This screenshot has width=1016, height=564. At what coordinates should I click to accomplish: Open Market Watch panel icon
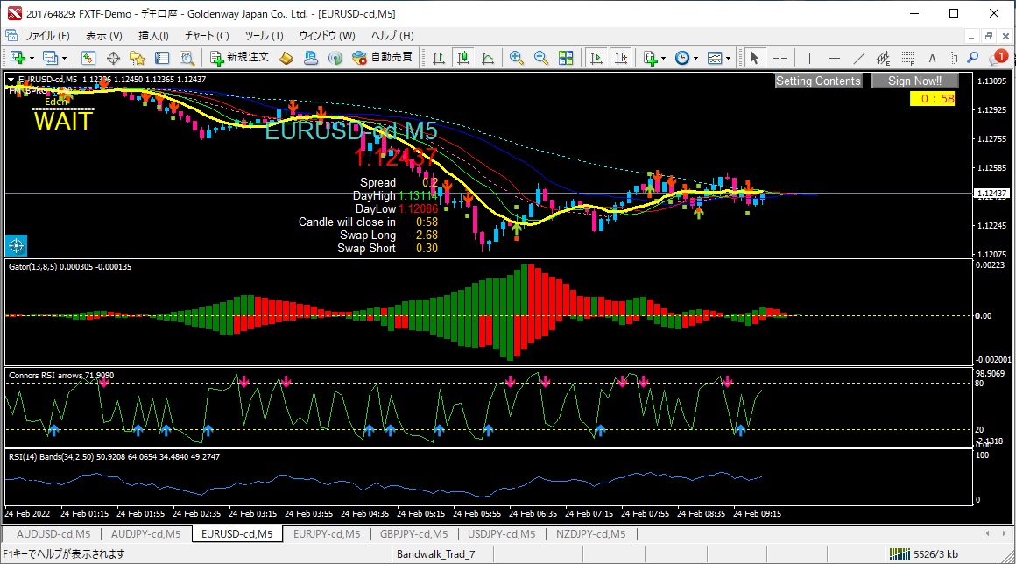tap(88, 58)
